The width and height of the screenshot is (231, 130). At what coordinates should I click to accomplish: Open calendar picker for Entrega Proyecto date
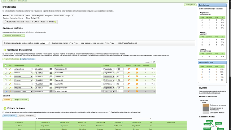point(51,88)
